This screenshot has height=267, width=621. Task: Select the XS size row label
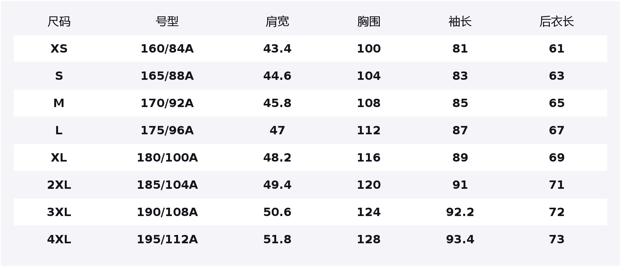pyautogui.click(x=59, y=49)
